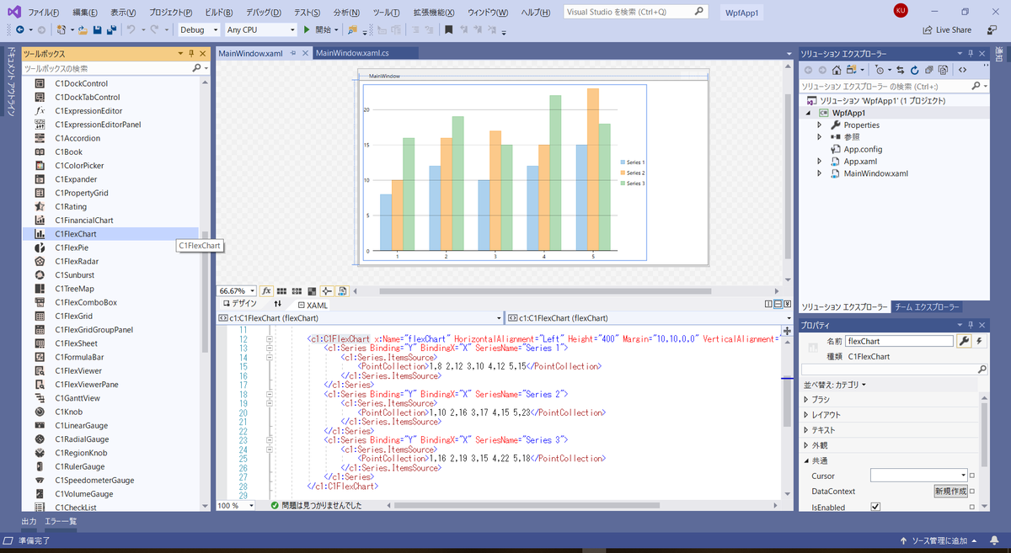Expand the レイアウト property category
The width and height of the screenshot is (1011, 553).
[806, 415]
